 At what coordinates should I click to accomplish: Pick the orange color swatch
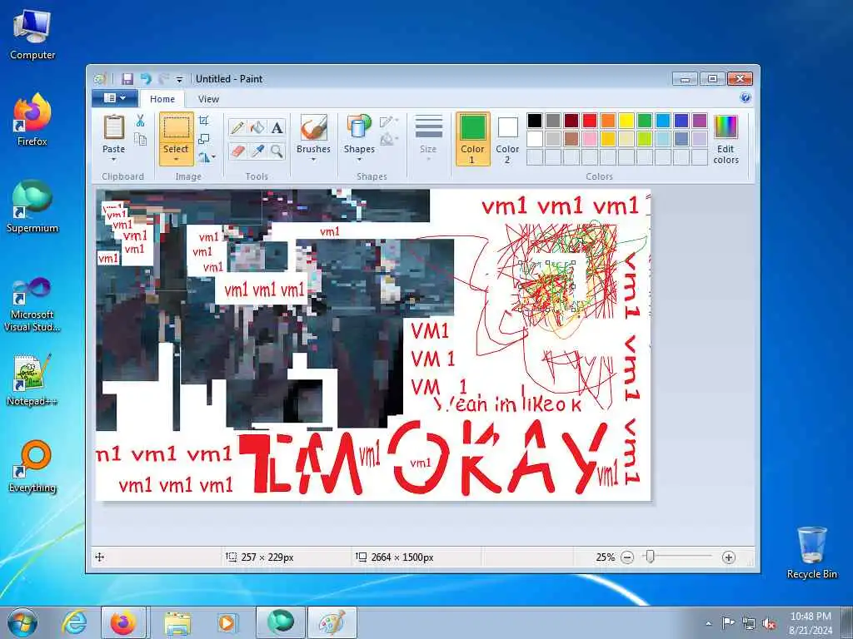click(608, 121)
